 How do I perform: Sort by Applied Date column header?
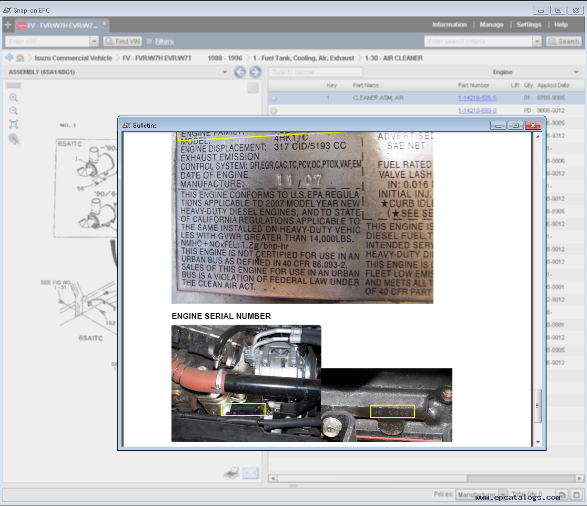point(553,85)
